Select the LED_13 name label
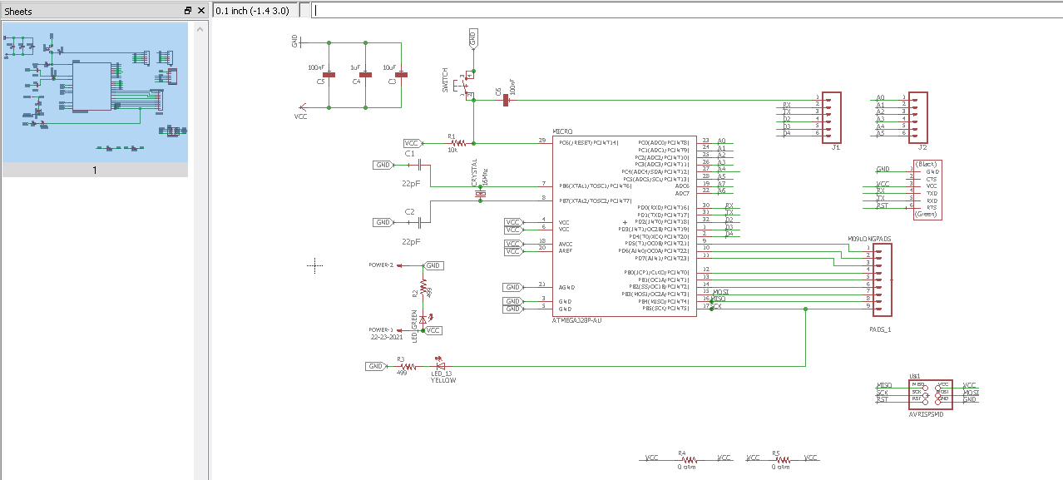The image size is (1063, 480). pyautogui.click(x=440, y=374)
